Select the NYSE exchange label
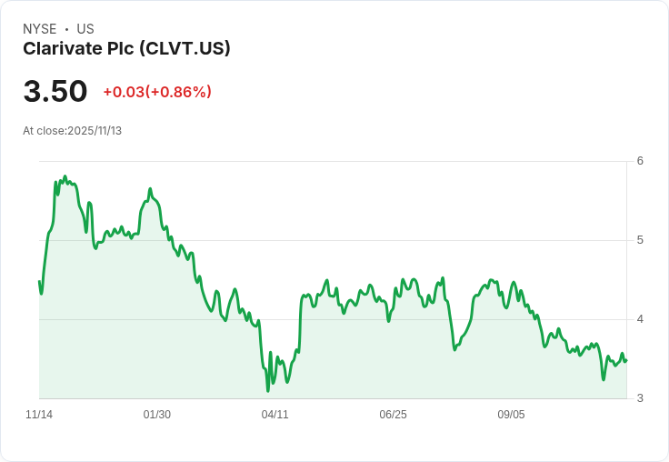 point(40,29)
